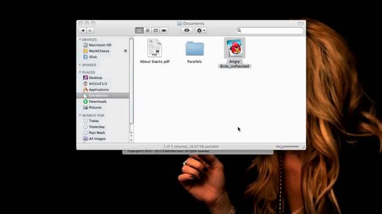Go forward with the right arrow button
Viewport: 382px width, 214px height.
point(90,30)
